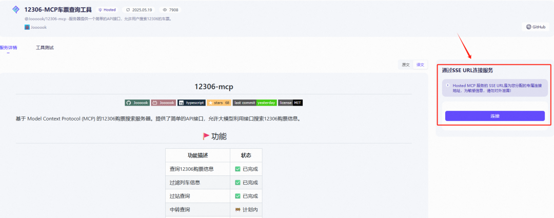Click the 2025.05.19 update date badge
This screenshot has height=218, width=554.
[138, 10]
